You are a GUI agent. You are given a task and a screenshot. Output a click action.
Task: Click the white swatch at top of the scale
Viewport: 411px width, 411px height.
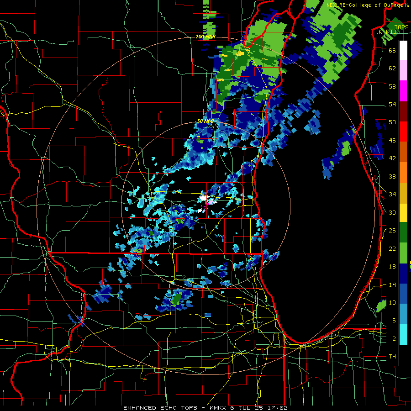click(403, 50)
